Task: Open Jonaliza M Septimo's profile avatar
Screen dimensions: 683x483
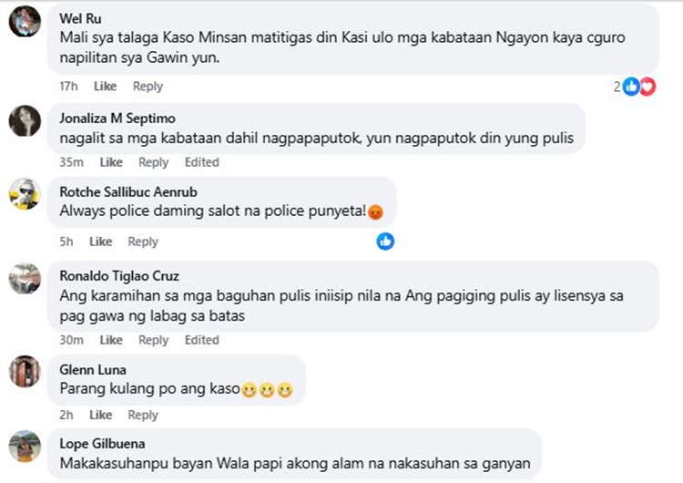Action: 25,121
